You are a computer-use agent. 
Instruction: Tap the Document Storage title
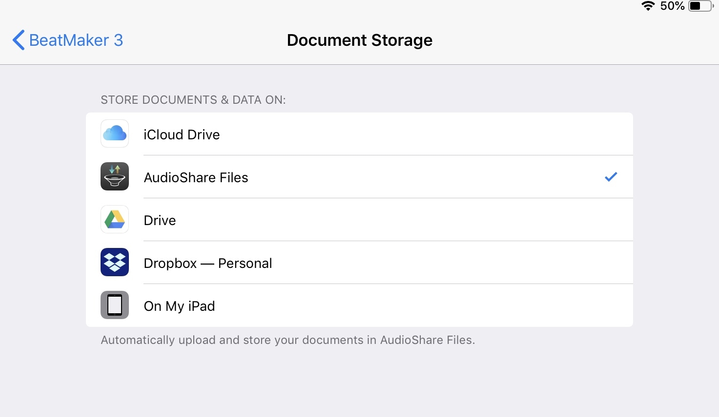coord(360,40)
